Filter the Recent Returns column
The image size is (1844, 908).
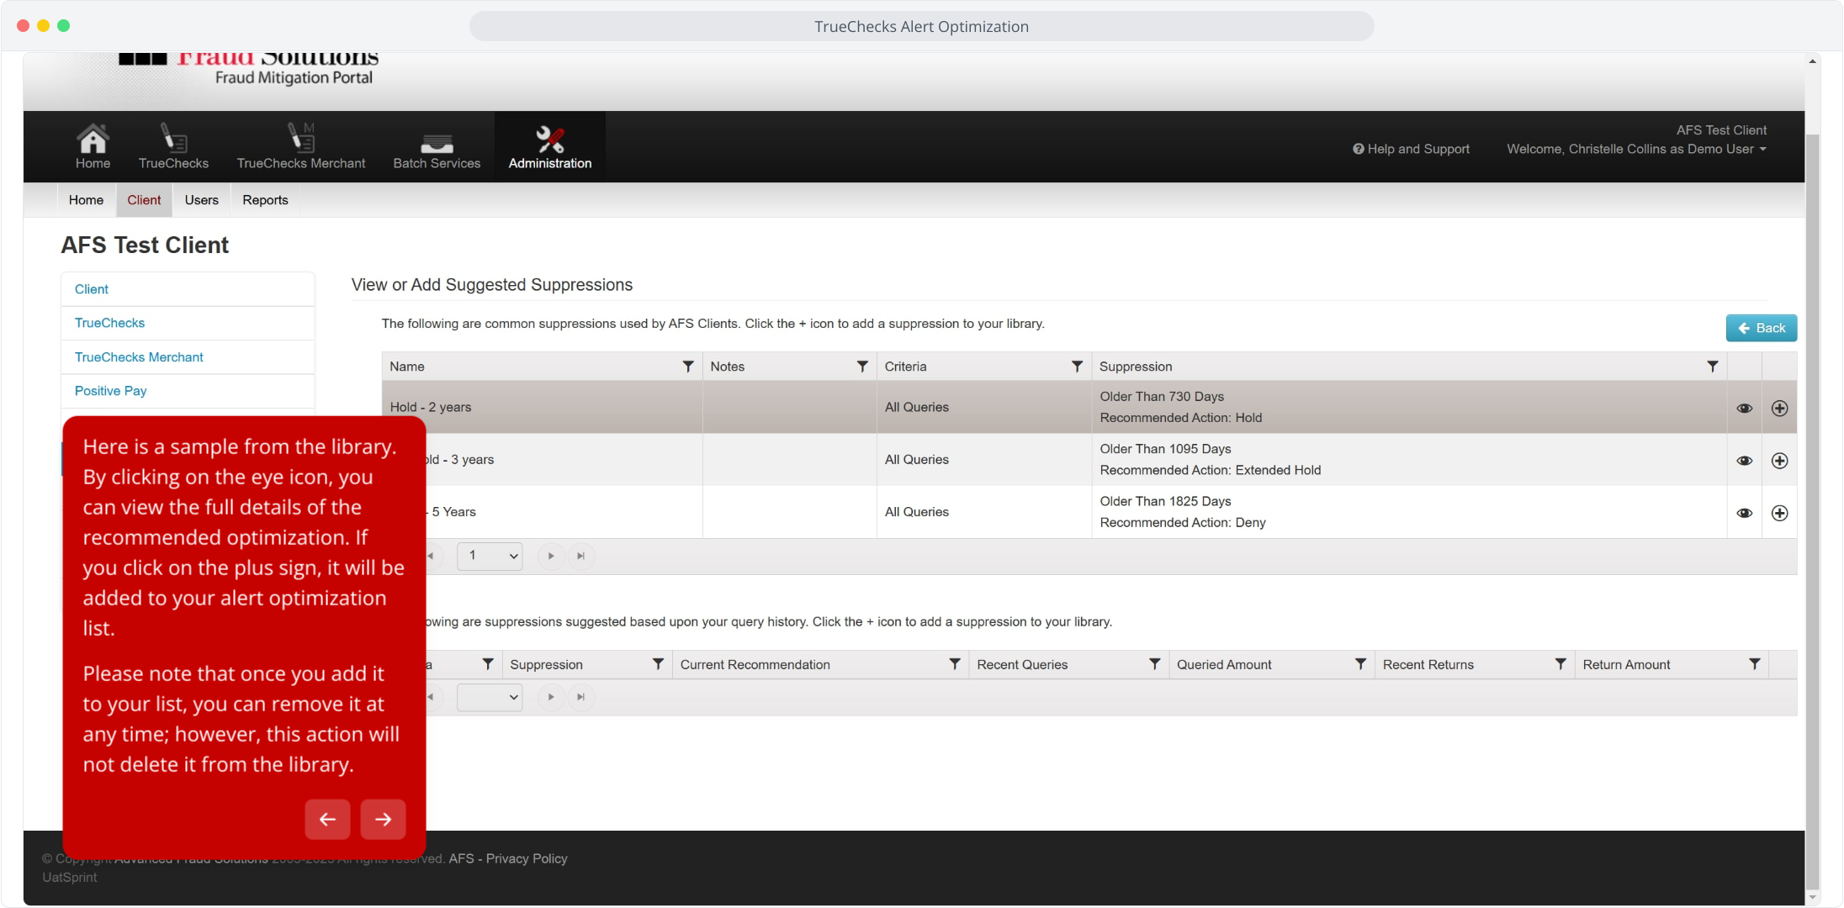point(1561,664)
